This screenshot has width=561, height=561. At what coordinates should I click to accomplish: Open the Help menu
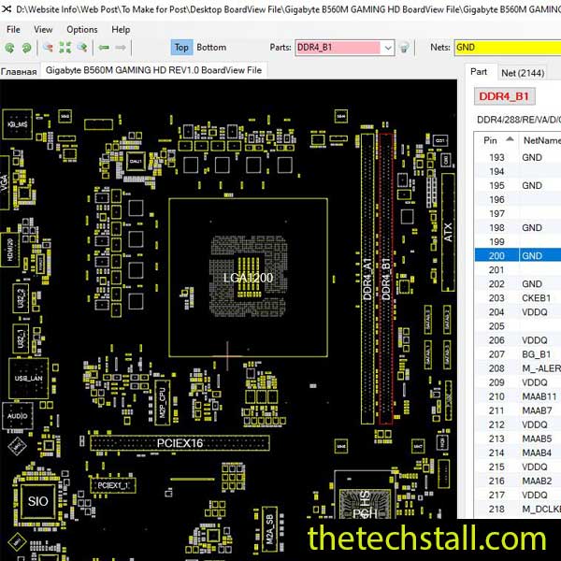click(121, 29)
